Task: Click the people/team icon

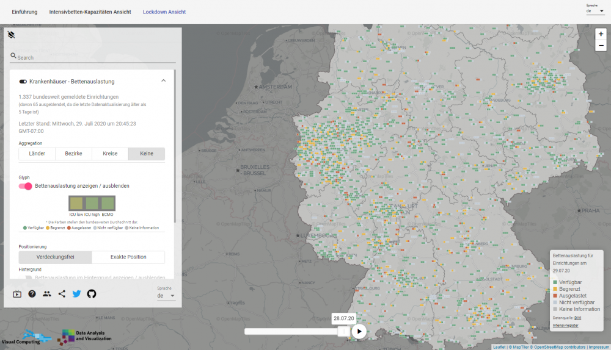Action: [47, 294]
